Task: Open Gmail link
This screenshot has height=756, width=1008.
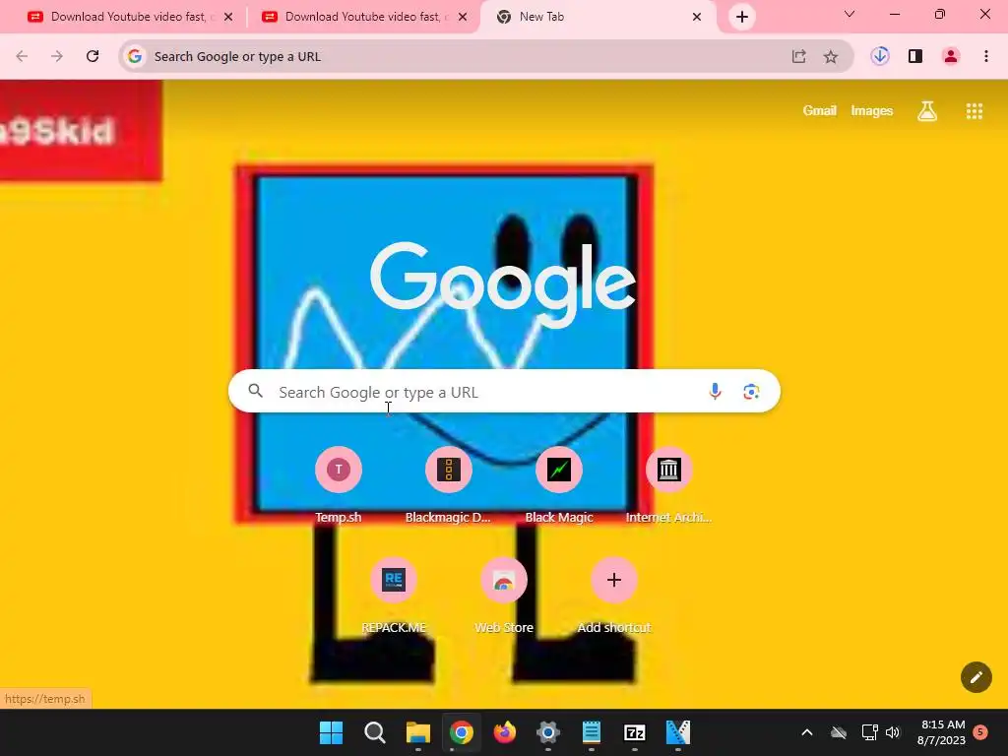Action: point(820,110)
